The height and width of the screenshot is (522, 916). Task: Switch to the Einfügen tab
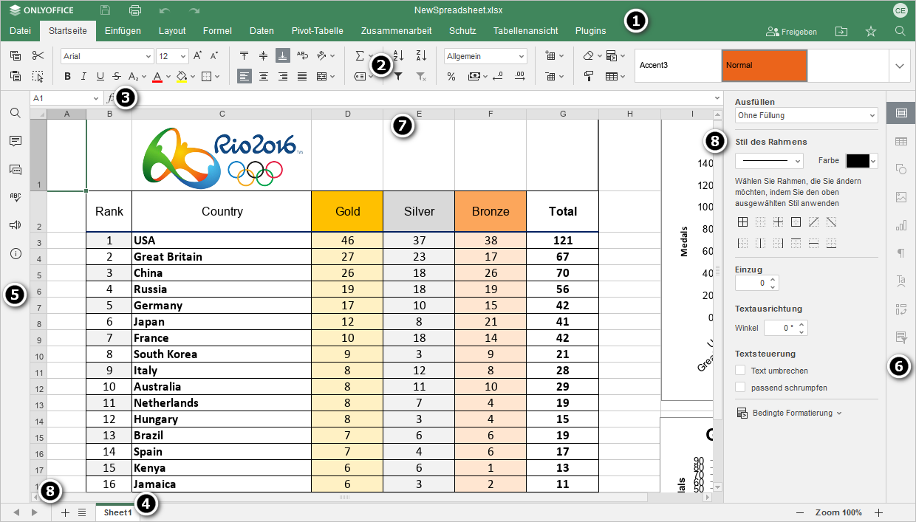pyautogui.click(x=123, y=31)
